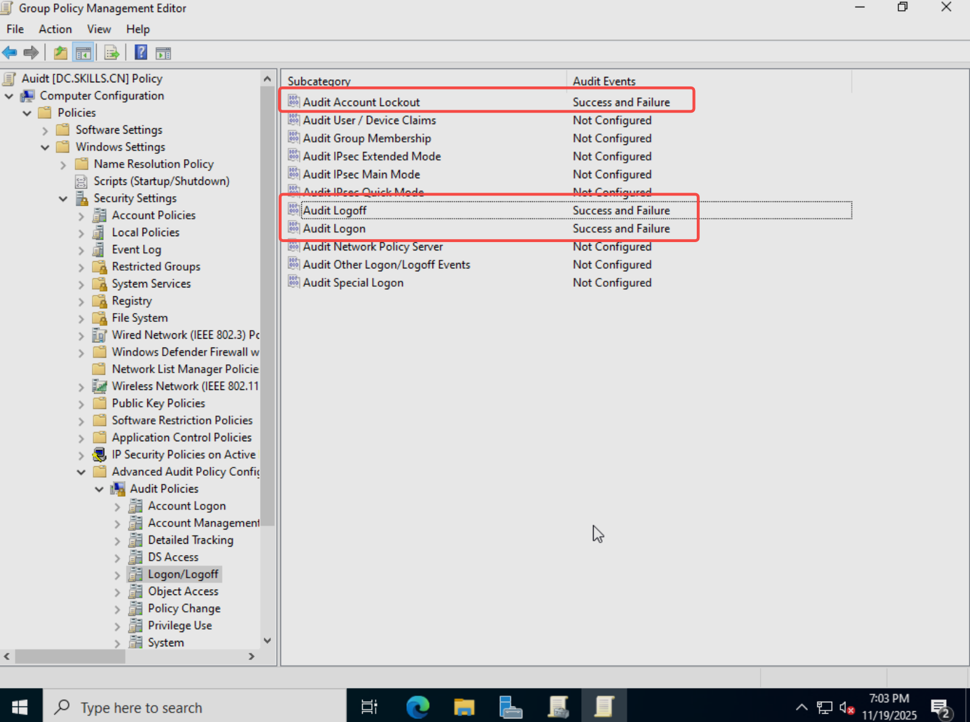Collapse the Computer Configuration node
Image resolution: width=970 pixels, height=722 pixels.
click(9, 96)
